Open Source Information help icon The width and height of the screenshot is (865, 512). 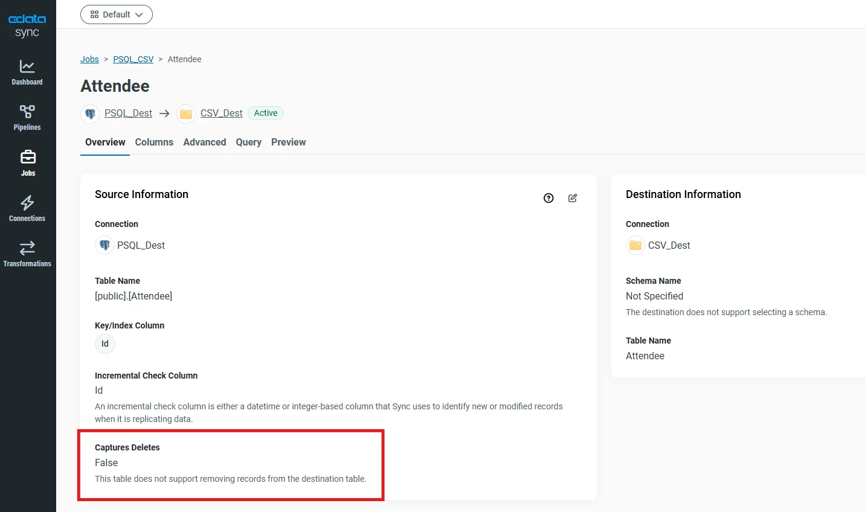coord(548,198)
